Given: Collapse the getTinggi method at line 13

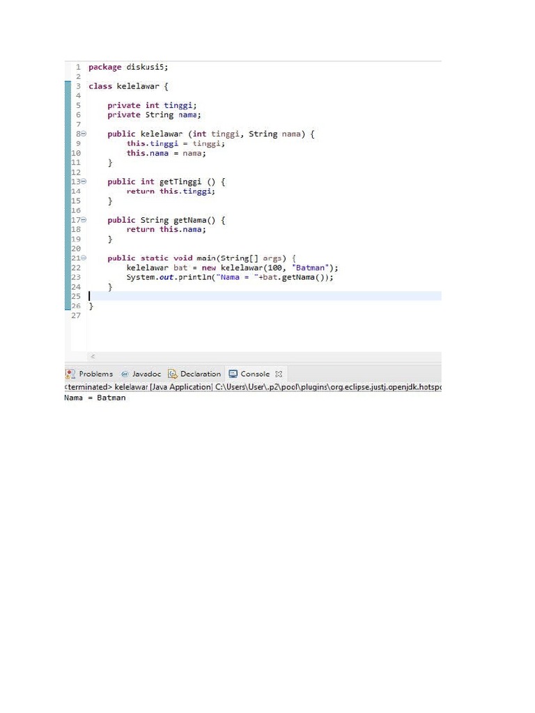Looking at the screenshot, I should point(84,182).
